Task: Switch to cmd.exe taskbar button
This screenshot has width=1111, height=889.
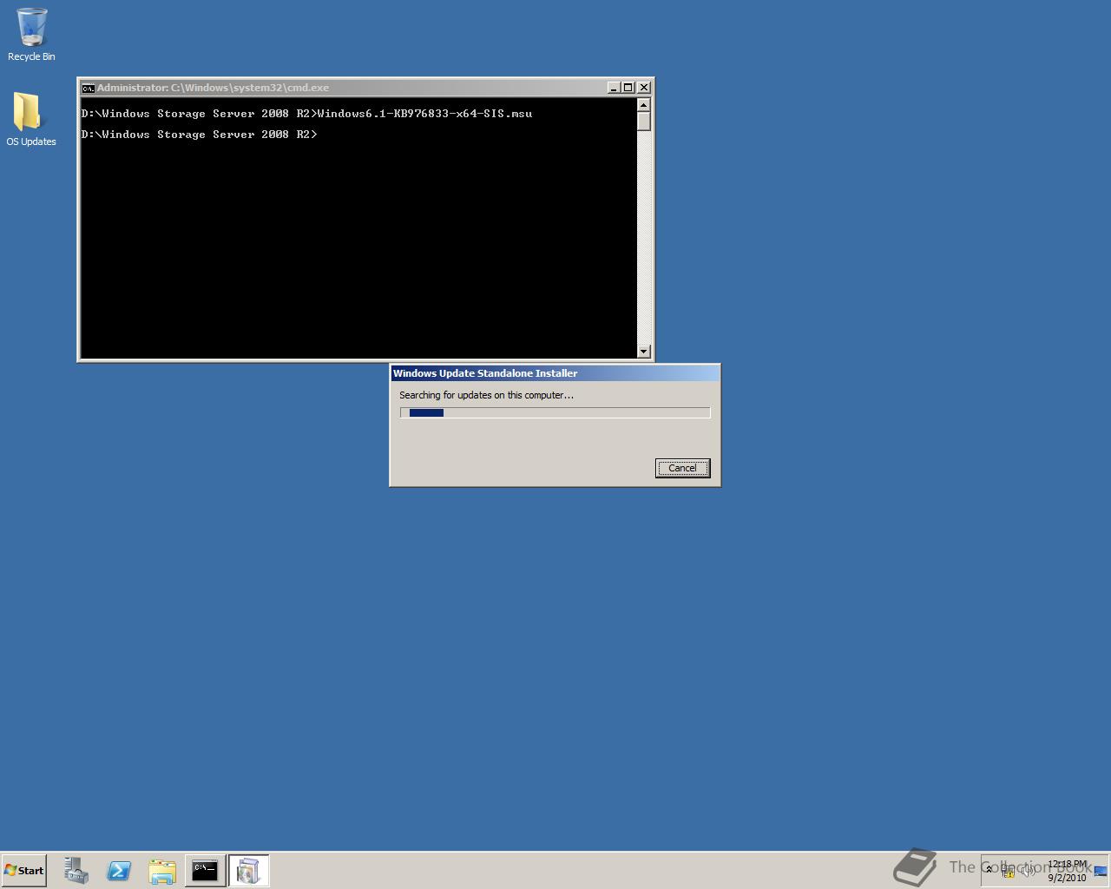Action: [205, 870]
